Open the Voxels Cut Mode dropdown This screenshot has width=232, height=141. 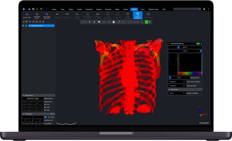coord(177,93)
